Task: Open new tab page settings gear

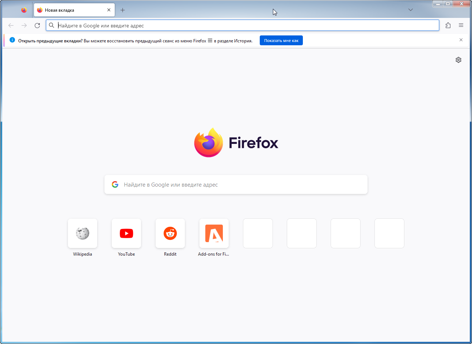Action: point(458,60)
